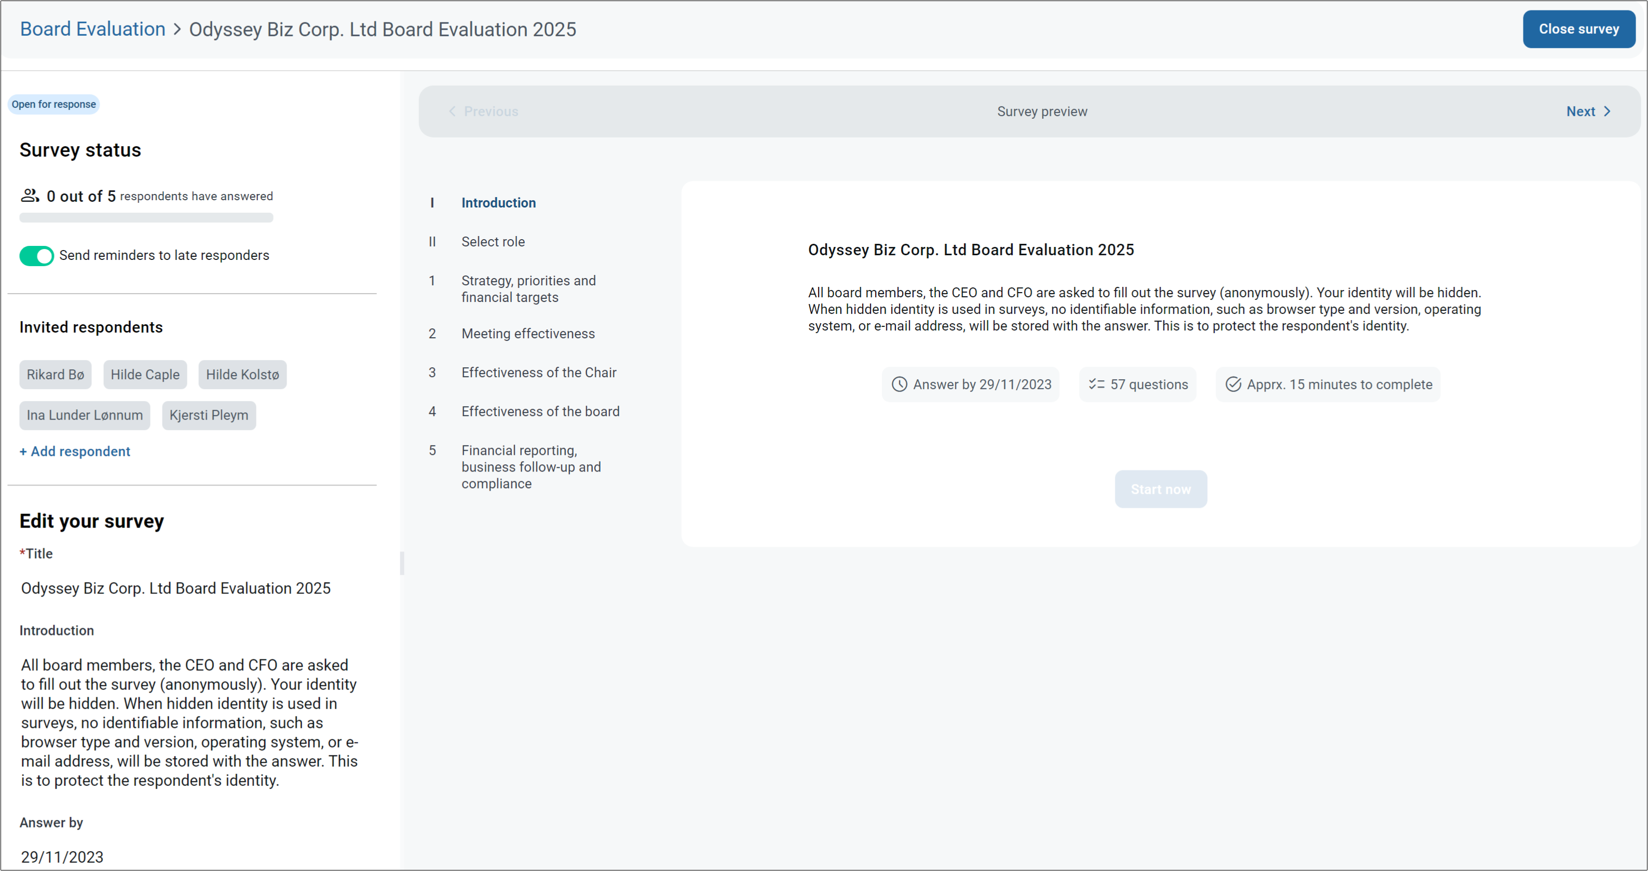This screenshot has height=871, width=1648.
Task: Select the Effectiveness of the Chair section
Action: [x=539, y=372]
